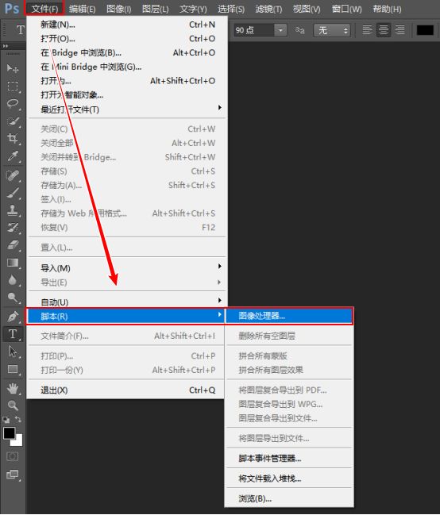Open the 文件(F) menu
This screenshot has width=440, height=515.
coord(44,9)
